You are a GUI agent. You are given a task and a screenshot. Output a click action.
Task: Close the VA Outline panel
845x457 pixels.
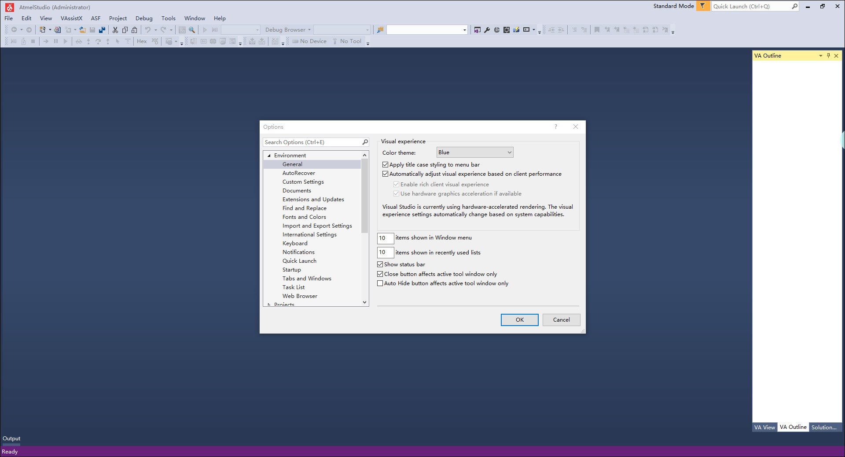click(836, 56)
